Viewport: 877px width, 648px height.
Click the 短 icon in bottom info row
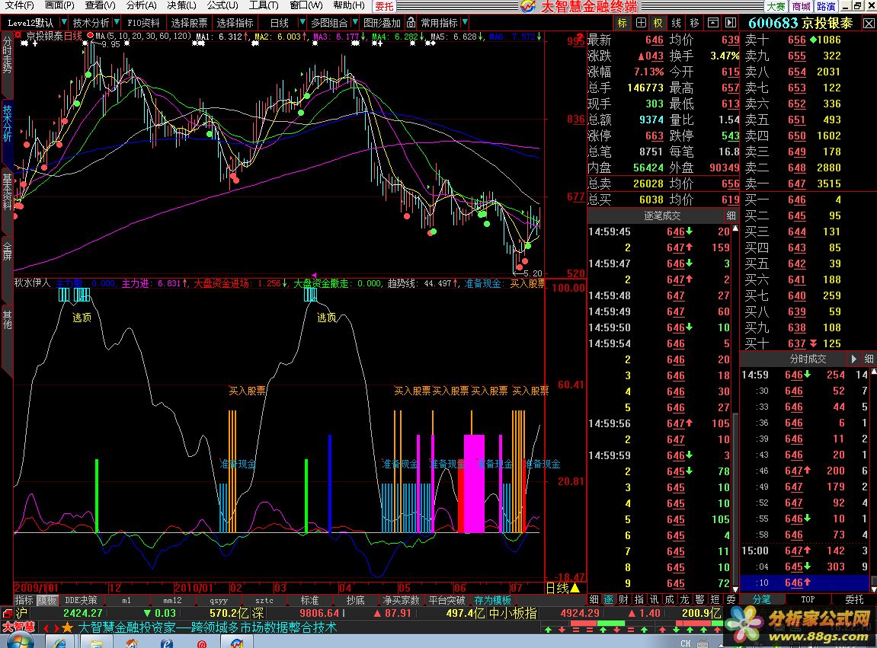tap(714, 599)
